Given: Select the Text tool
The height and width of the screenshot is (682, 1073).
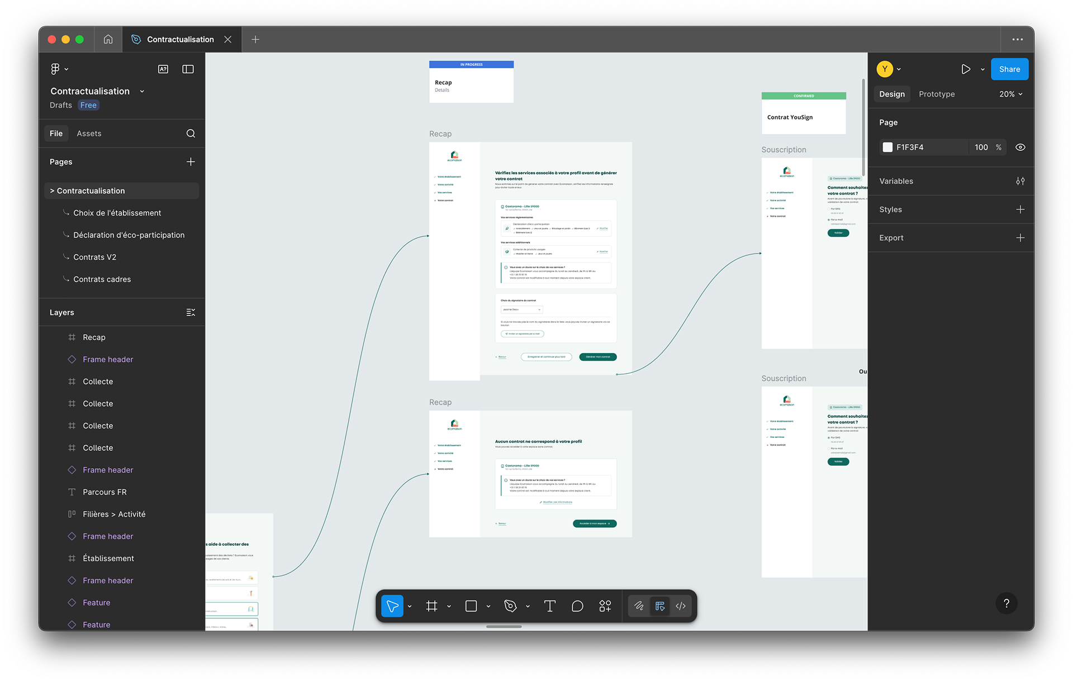Looking at the screenshot, I should (549, 606).
